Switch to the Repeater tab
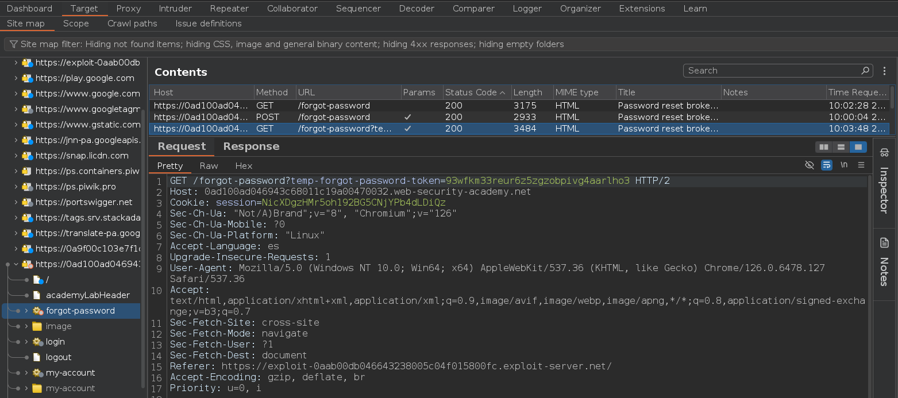Screen dimensions: 898x398 (x=229, y=9)
